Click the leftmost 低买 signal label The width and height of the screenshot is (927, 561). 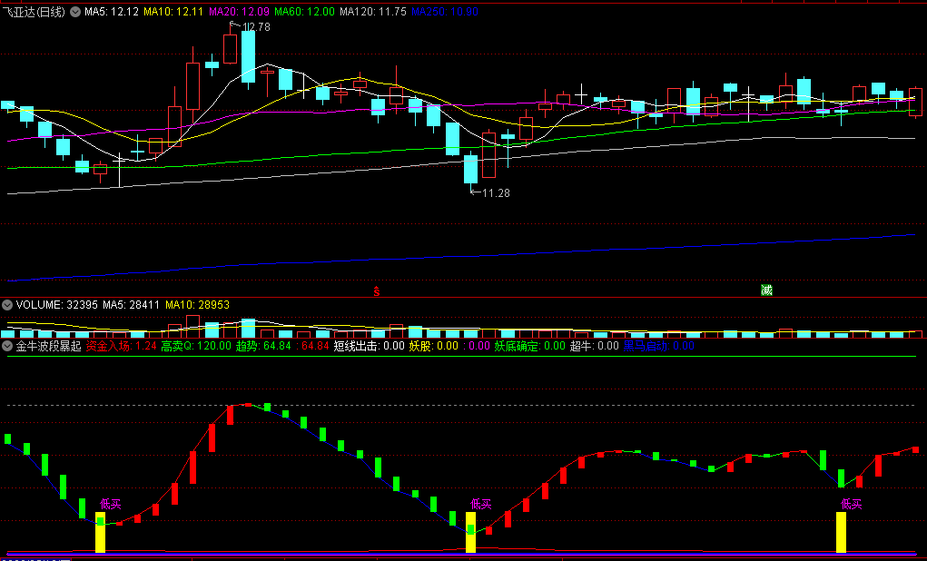tap(110, 504)
